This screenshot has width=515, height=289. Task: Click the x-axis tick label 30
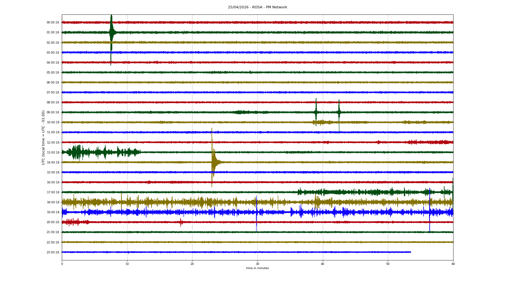coord(257,264)
